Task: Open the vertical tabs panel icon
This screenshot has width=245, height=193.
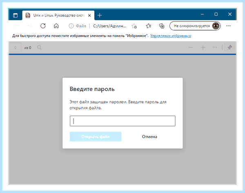Action: click(16, 16)
